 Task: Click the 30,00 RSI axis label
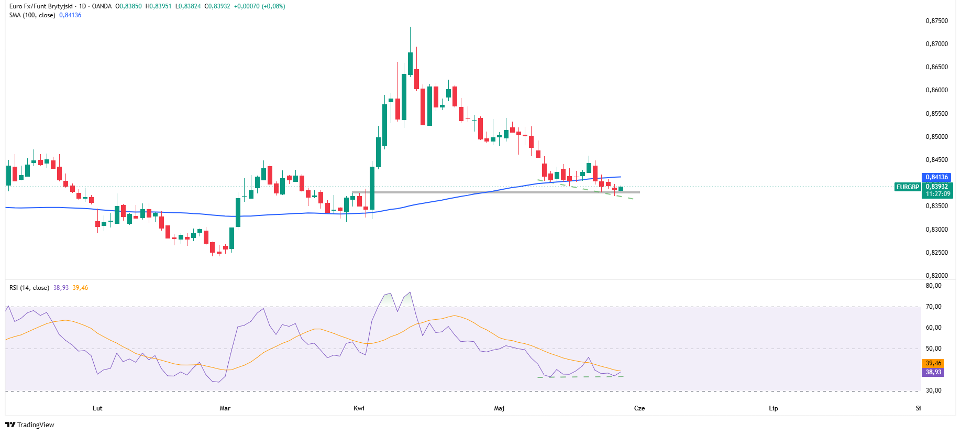[x=933, y=390]
